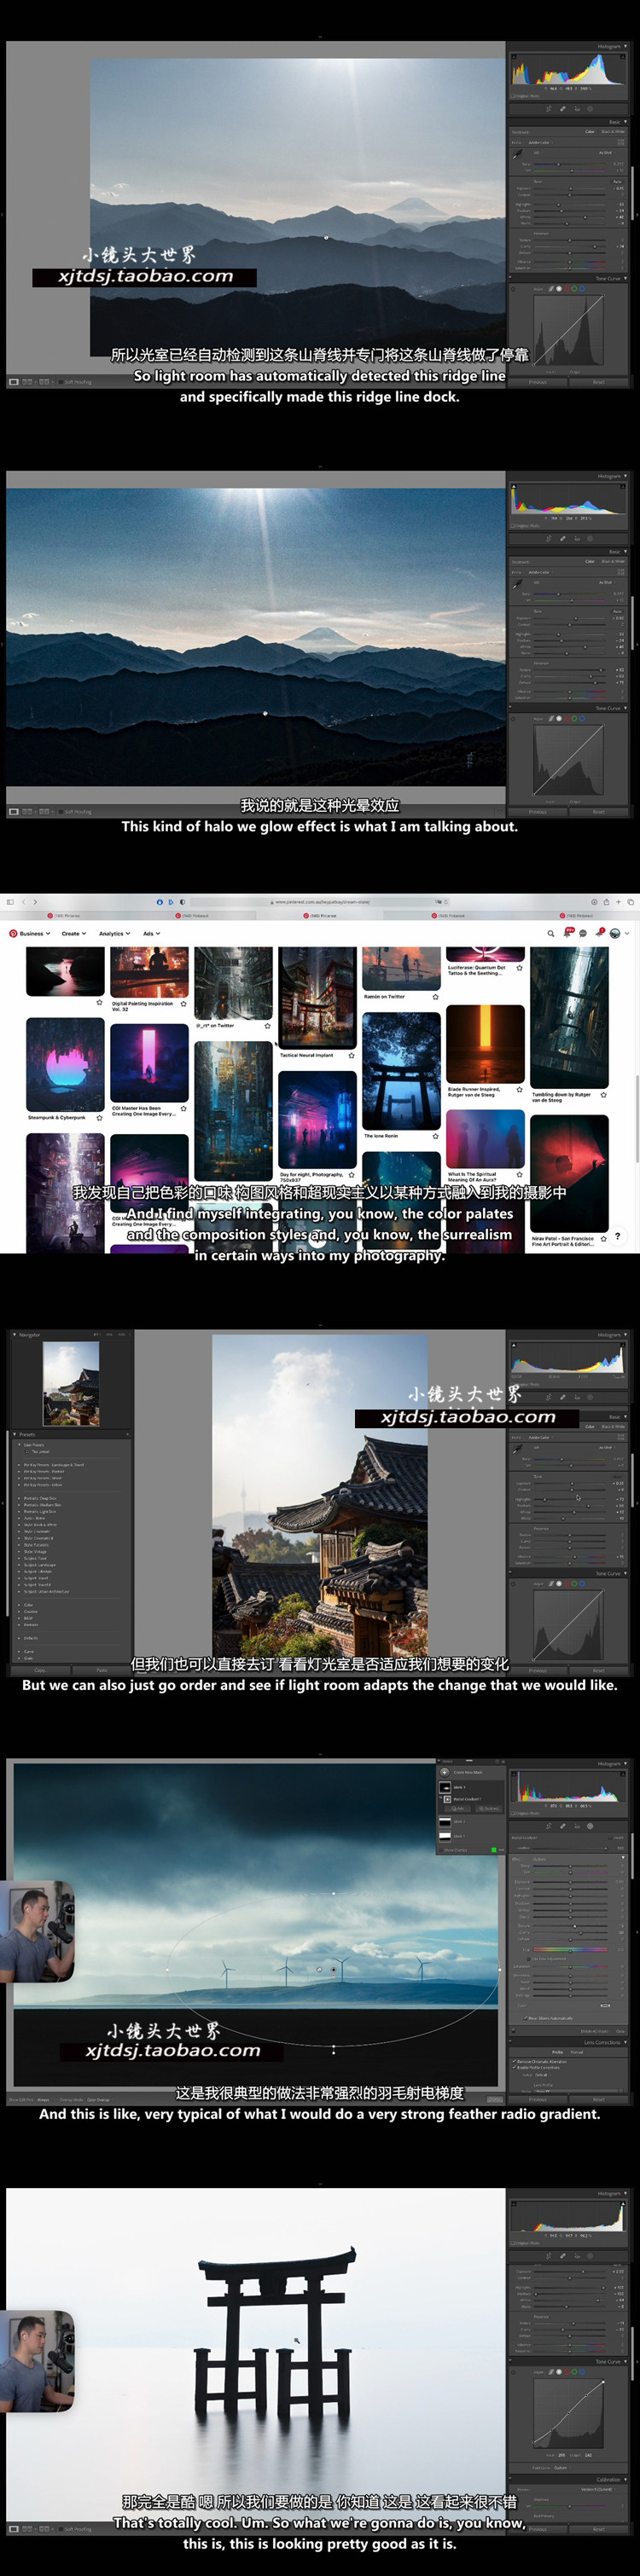Click Done below the wind turbine photo

click(x=495, y=2099)
